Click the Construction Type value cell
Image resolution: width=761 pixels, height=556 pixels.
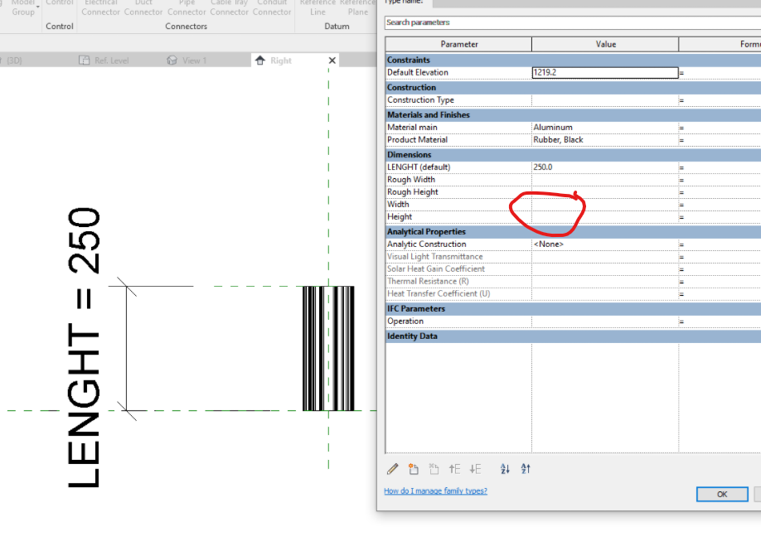[x=604, y=100]
